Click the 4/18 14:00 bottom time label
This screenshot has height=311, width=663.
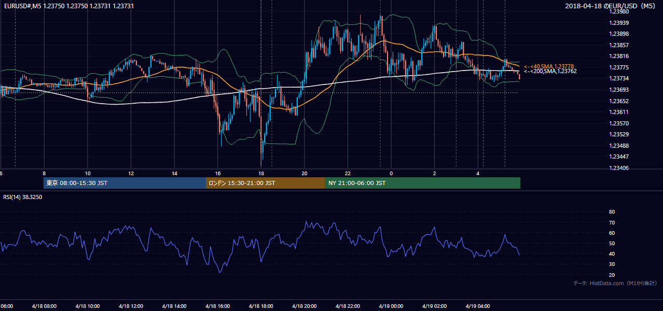pos(174,306)
